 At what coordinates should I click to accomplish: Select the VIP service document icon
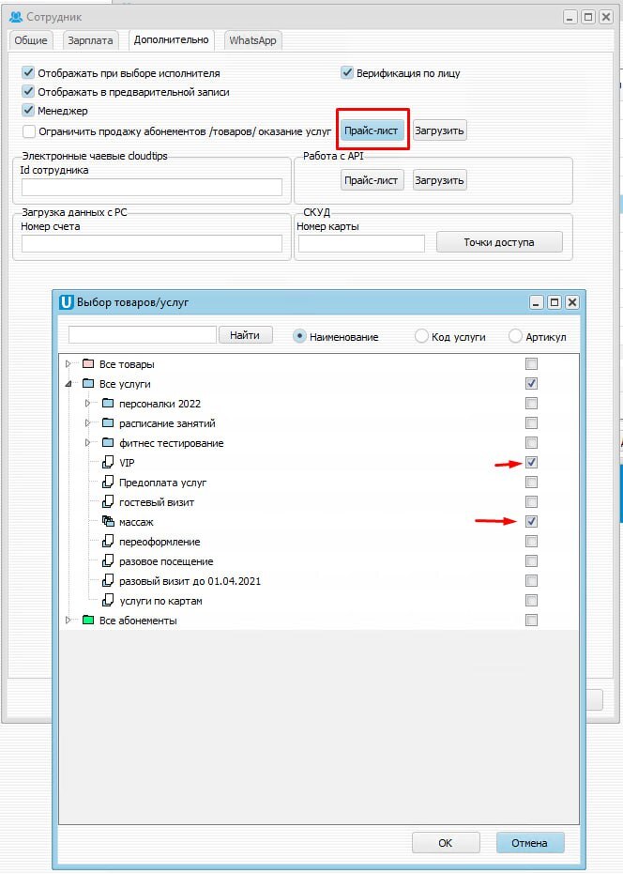(x=108, y=462)
